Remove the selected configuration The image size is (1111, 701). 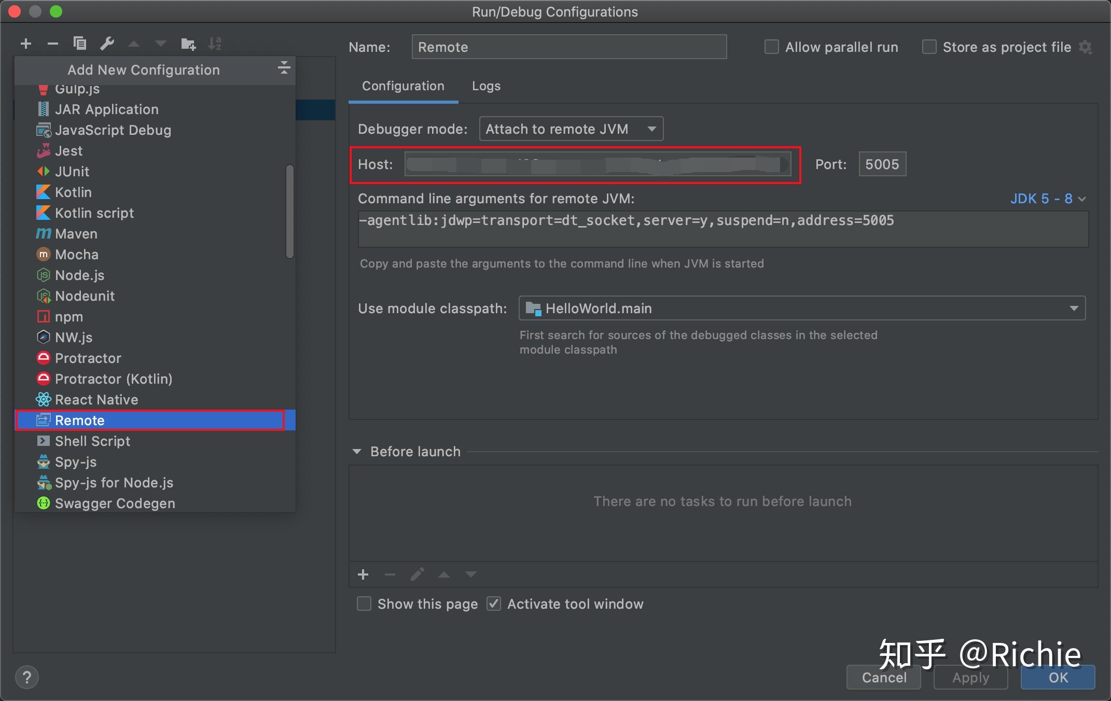click(52, 44)
